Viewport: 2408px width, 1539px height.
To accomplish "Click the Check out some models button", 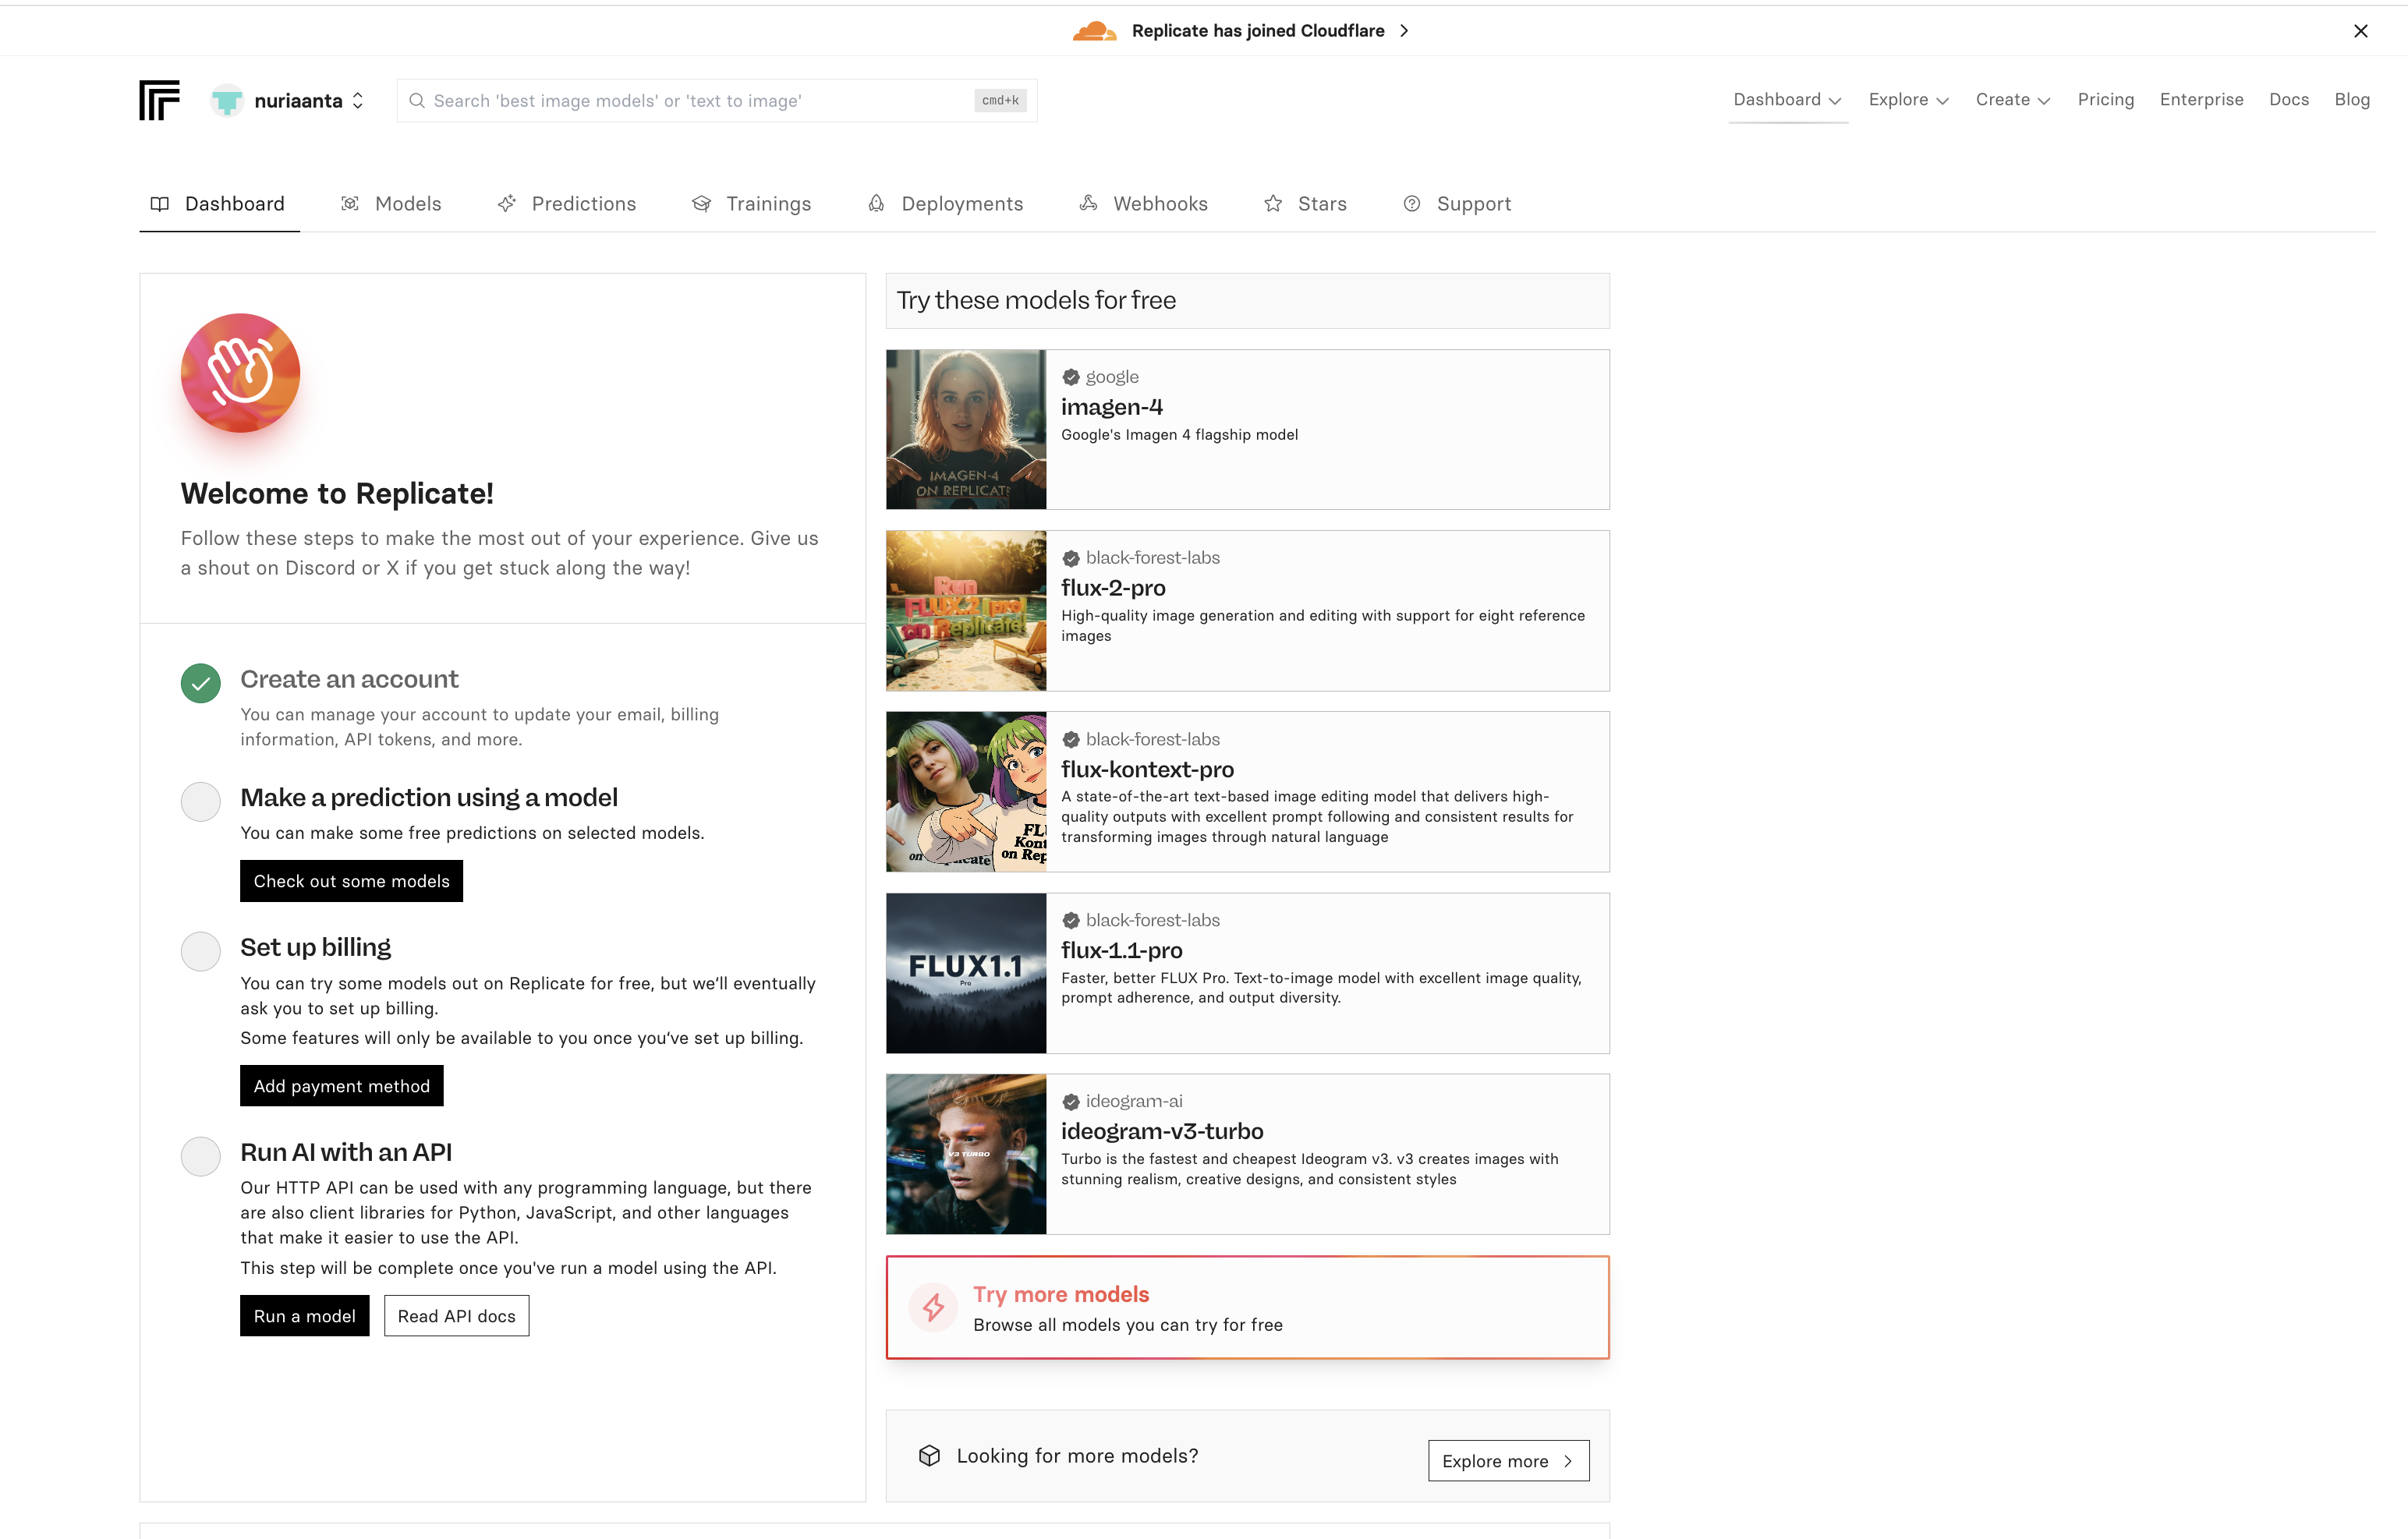I will 351,881.
